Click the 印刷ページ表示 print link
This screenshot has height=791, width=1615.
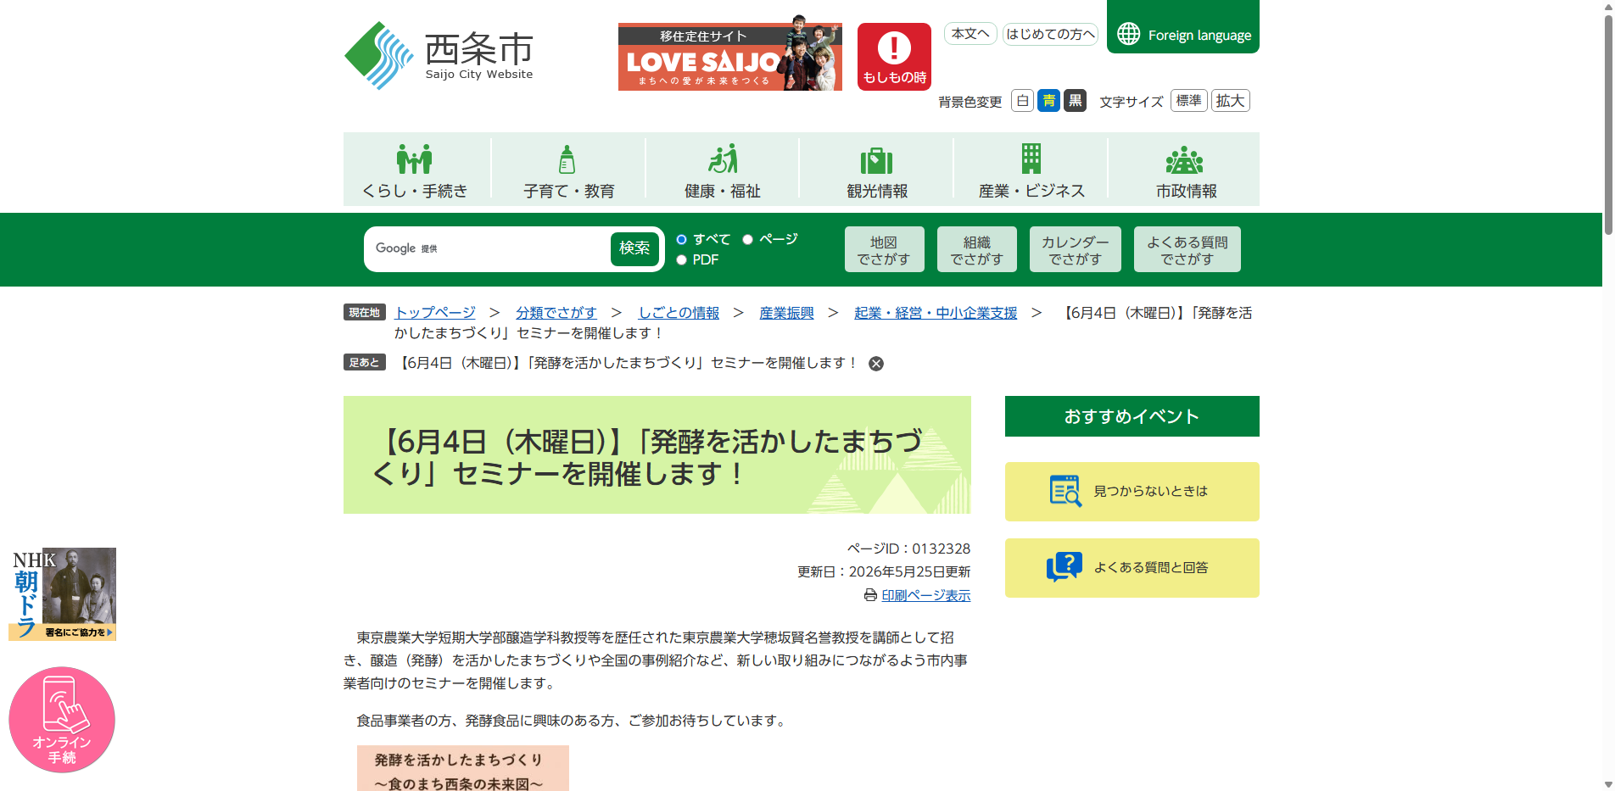click(x=926, y=595)
